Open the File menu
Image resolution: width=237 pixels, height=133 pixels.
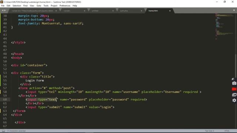(x=3, y=6)
